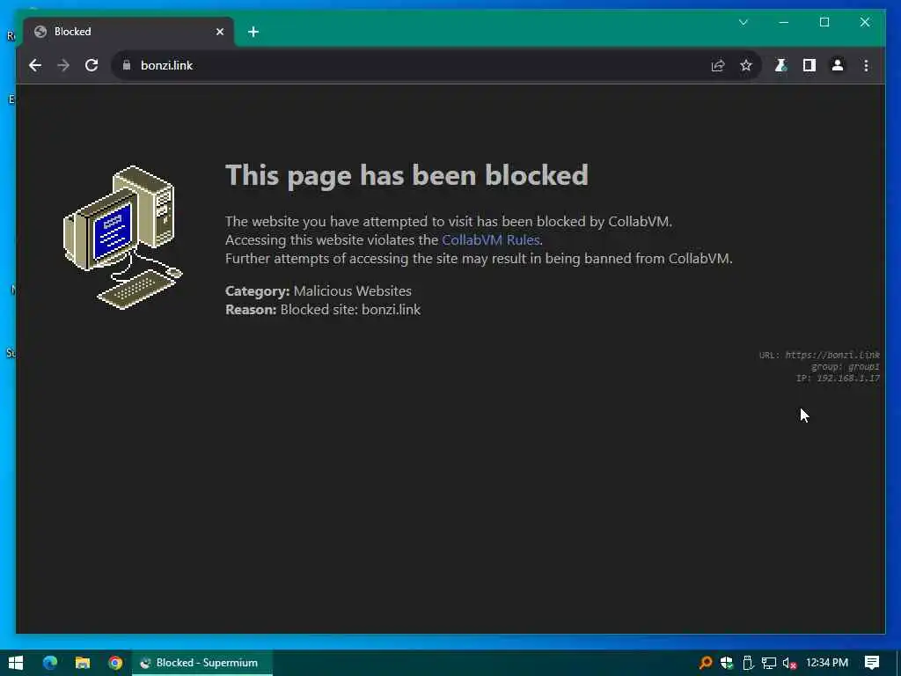901x676 pixels.
Task: Open the clock showing 12:34 PM
Action: point(827,663)
